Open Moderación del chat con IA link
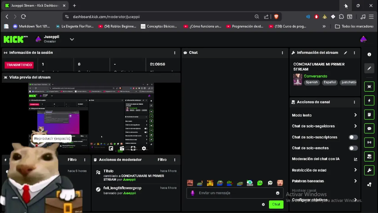The height and width of the screenshot is (213, 378). point(325,159)
